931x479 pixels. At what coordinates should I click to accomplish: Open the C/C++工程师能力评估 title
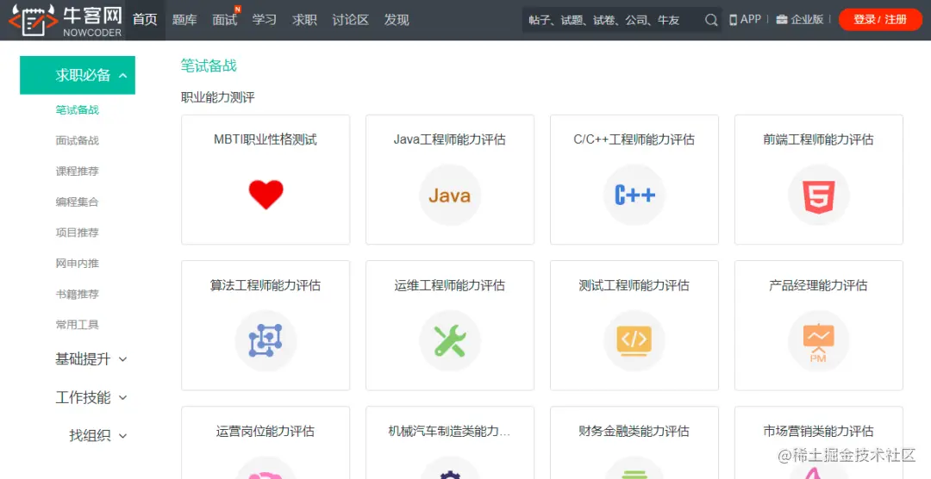(x=634, y=140)
